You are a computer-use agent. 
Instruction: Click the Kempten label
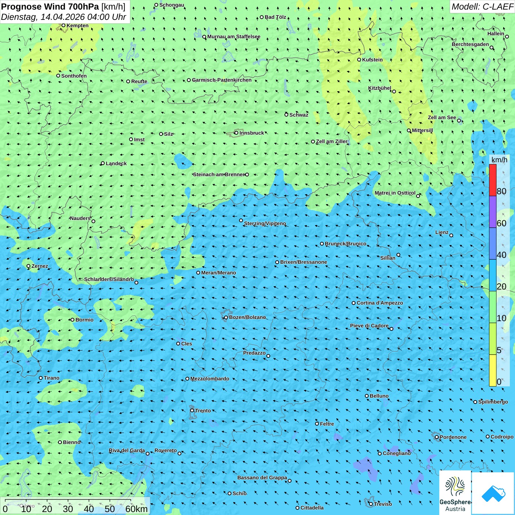(x=77, y=25)
